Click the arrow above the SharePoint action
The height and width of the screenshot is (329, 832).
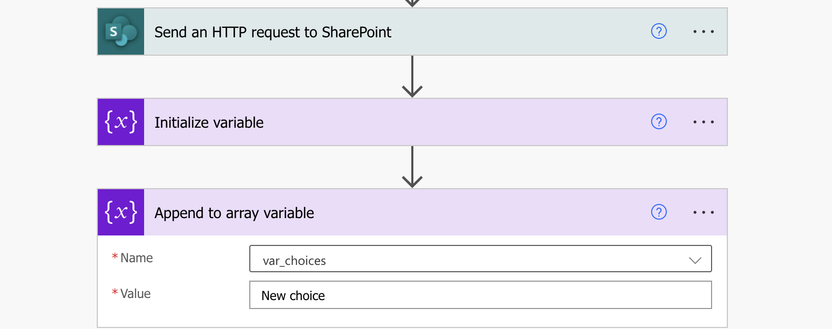(x=412, y=3)
